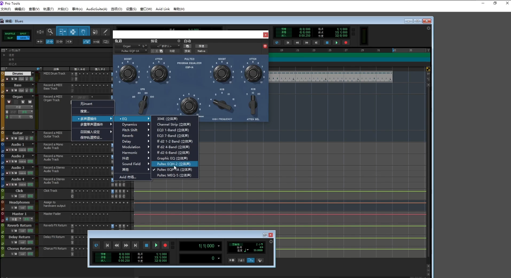Image resolution: width=511 pixels, height=278 pixels.
Task: Click red target button in plugin window
Action: [265, 46]
